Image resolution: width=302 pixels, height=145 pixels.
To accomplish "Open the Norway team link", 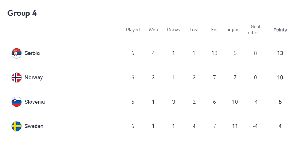I will (34, 78).
